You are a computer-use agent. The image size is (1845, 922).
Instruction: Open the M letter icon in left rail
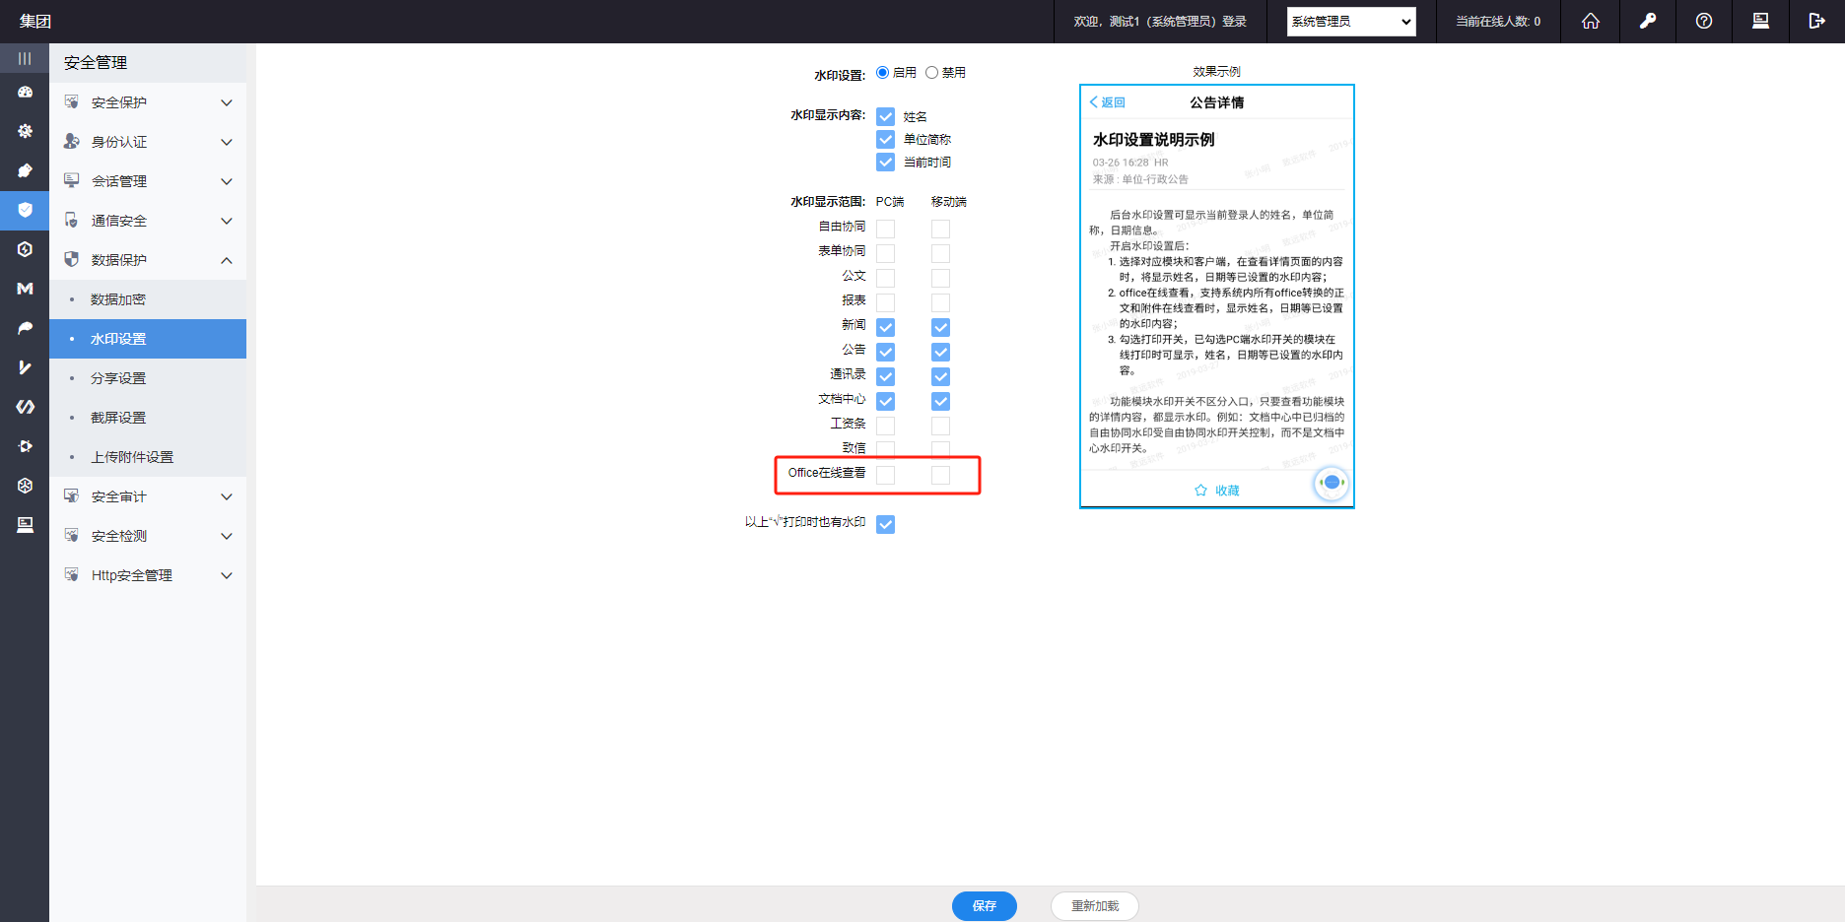pos(25,289)
